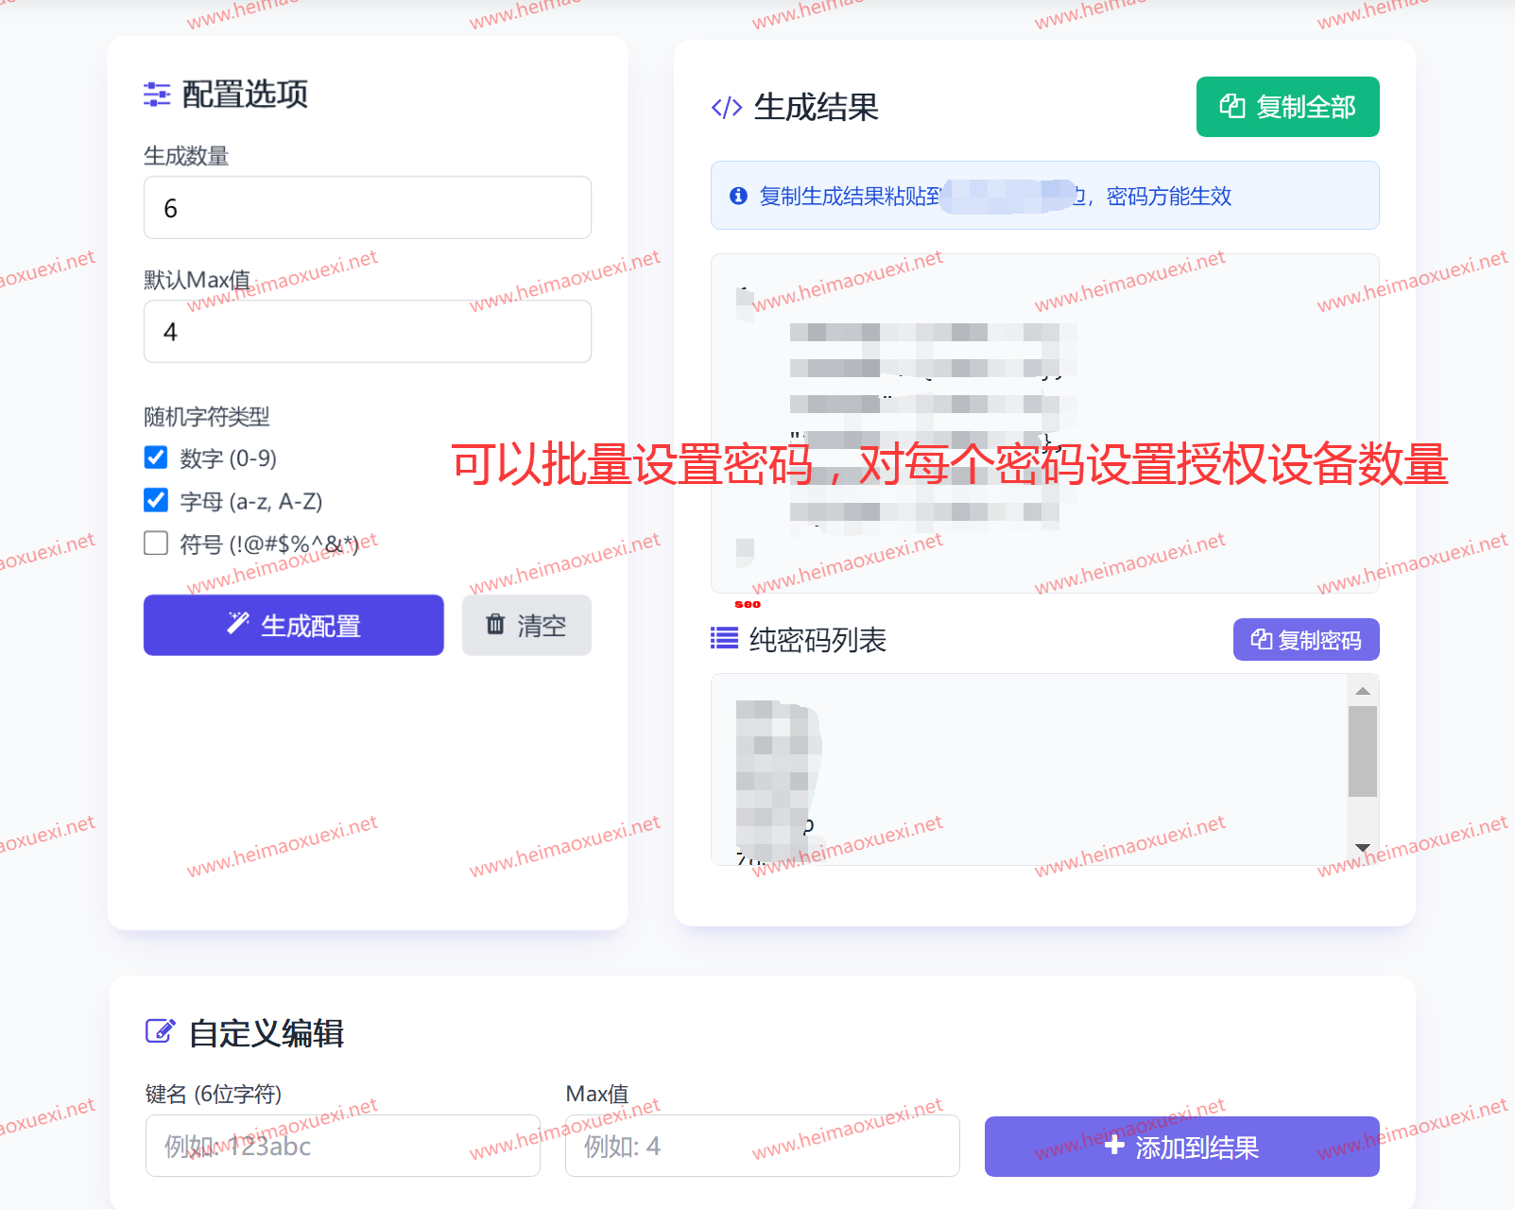This screenshot has width=1515, height=1209.
Task: Enable the 符号 special characters checkbox
Action: (x=156, y=543)
